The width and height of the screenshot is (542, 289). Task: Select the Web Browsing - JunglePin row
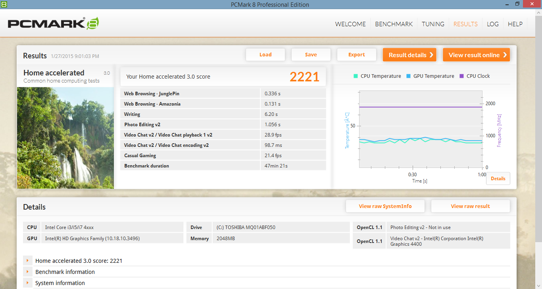click(223, 94)
